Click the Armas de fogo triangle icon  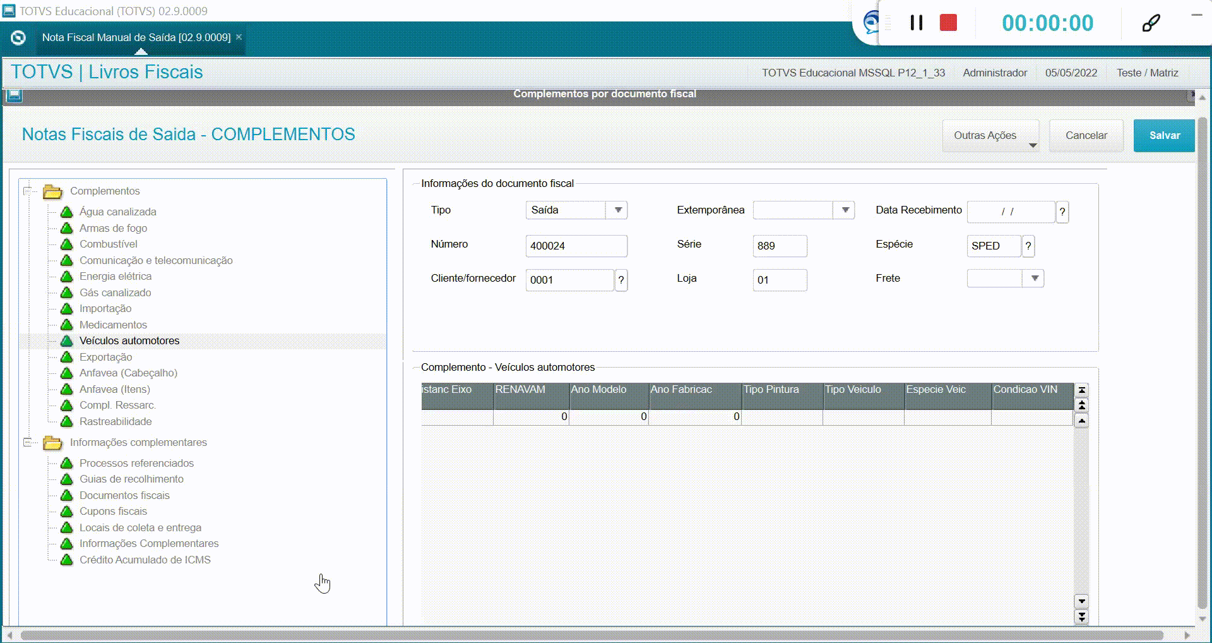coord(67,228)
